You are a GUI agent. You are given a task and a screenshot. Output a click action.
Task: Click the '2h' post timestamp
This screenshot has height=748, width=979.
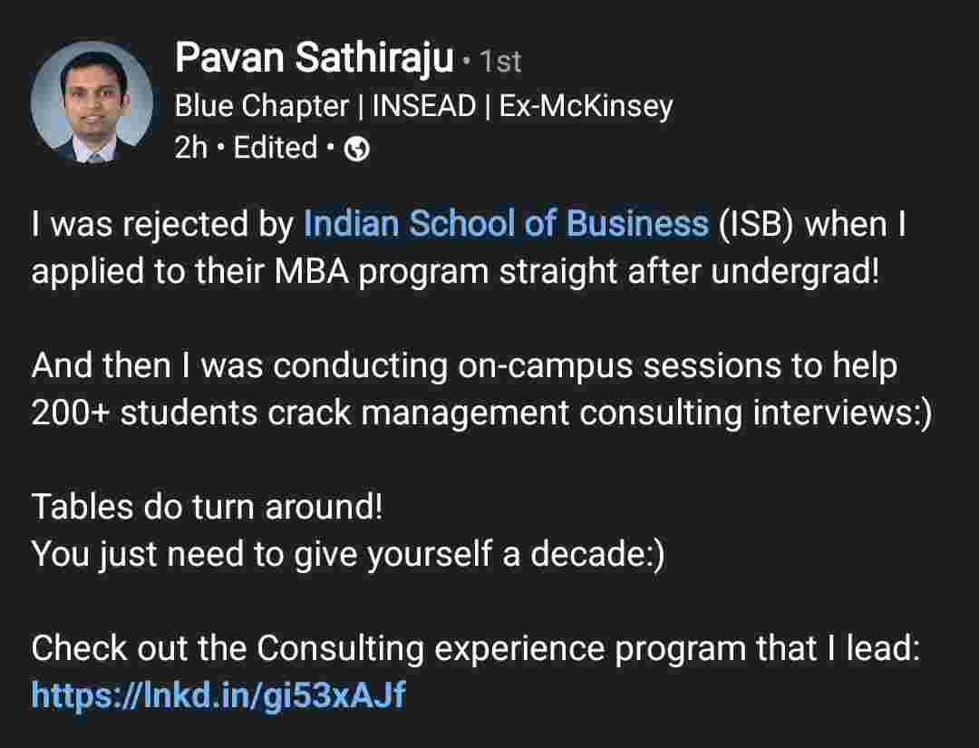click(190, 148)
